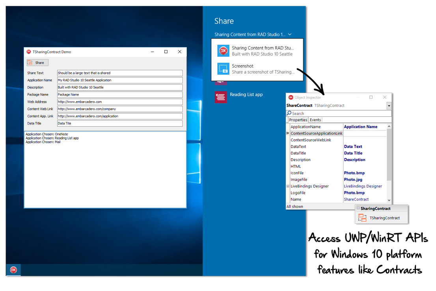Focus the Description input field
436x291 pixels.
[120, 87]
